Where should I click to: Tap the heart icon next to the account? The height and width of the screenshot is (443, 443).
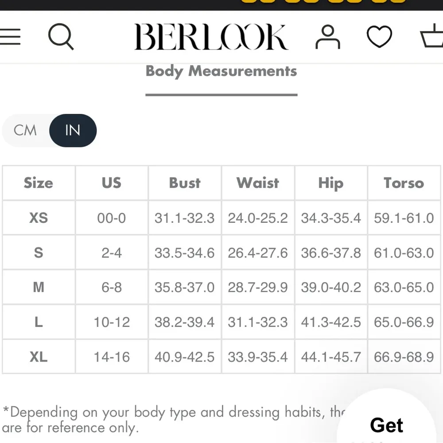[379, 37]
